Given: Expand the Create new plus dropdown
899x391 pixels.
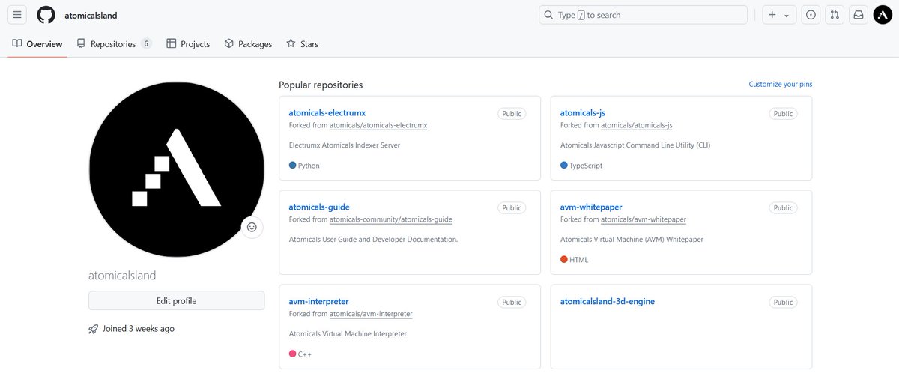Looking at the screenshot, I should pos(779,15).
